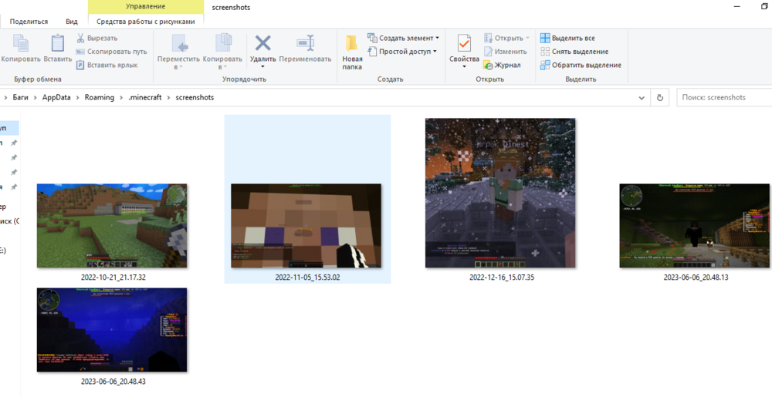Open Средства работы с рисунками tab
Screen dimensions: 772x397
[x=146, y=21]
